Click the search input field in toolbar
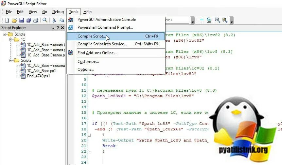This screenshot has width=282, height=165. 177,20
